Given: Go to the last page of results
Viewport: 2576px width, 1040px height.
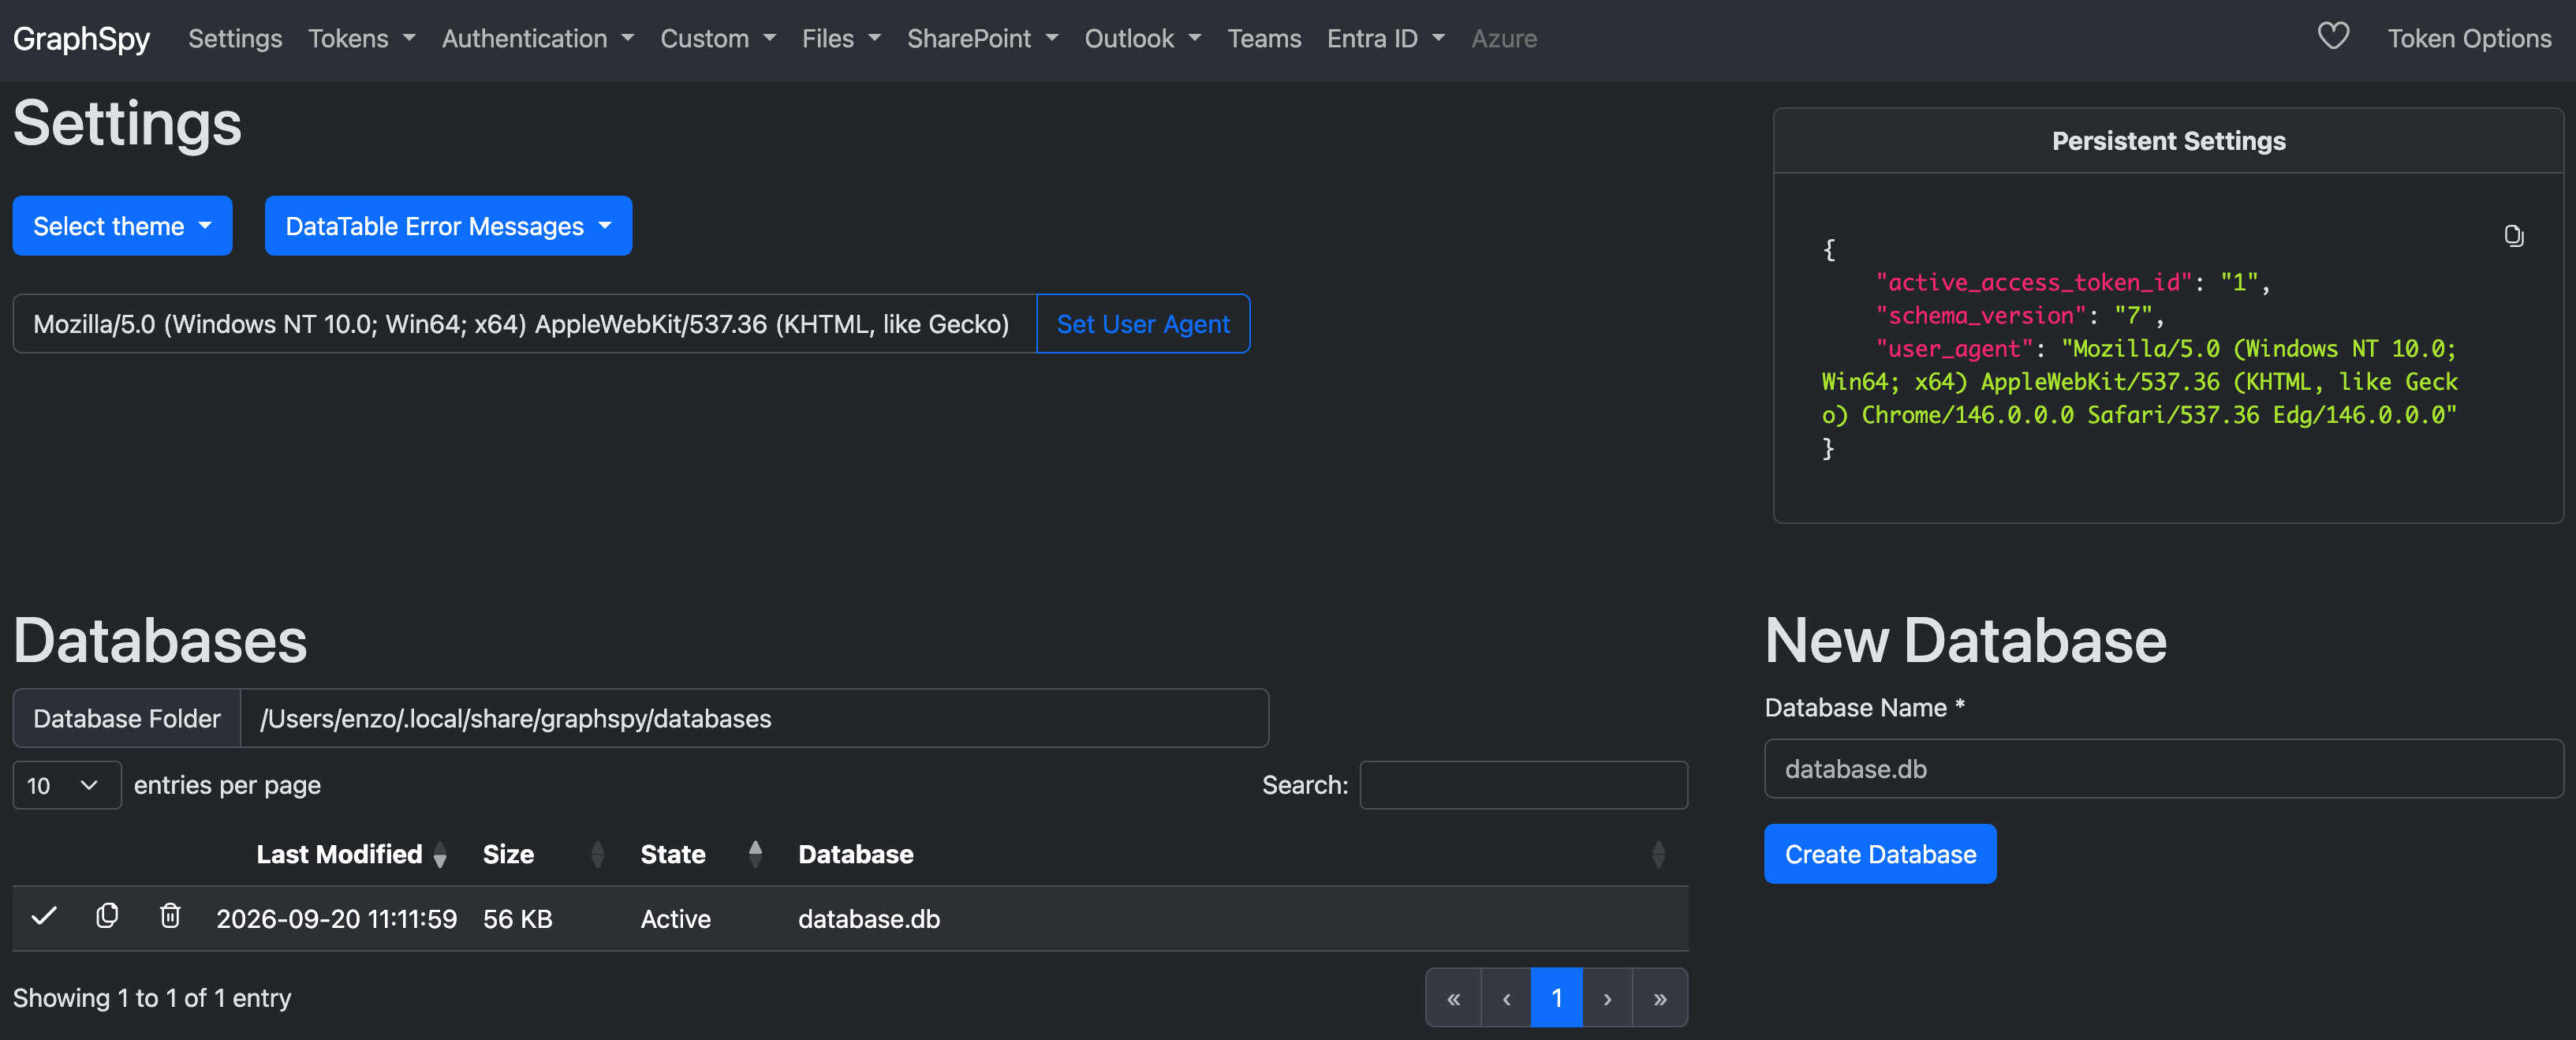Looking at the screenshot, I should (x=1660, y=998).
